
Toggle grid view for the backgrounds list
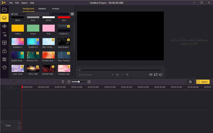[72, 14]
